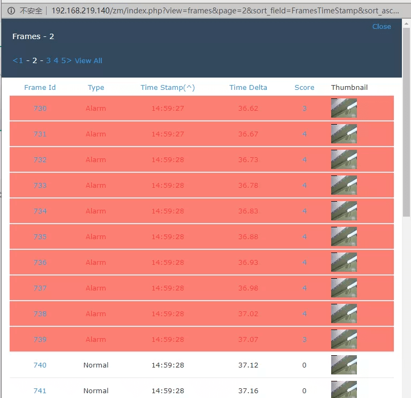Image resolution: width=411 pixels, height=398 pixels.
Task: Go to previous page arrow
Action: (14, 60)
